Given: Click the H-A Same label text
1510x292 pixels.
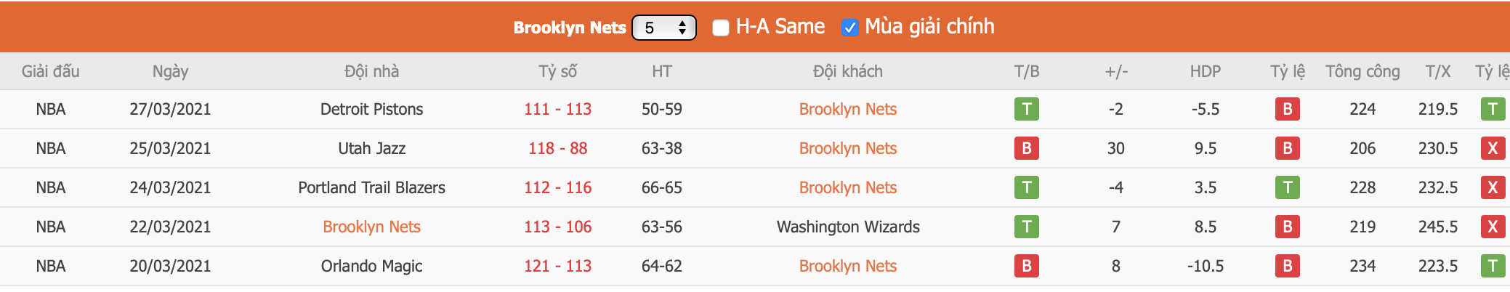Looking at the screenshot, I should point(780,27).
